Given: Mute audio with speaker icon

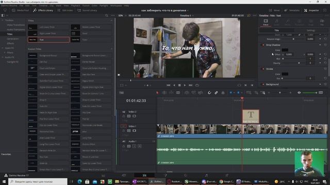Looking at the screenshot, I should tap(299, 92).
